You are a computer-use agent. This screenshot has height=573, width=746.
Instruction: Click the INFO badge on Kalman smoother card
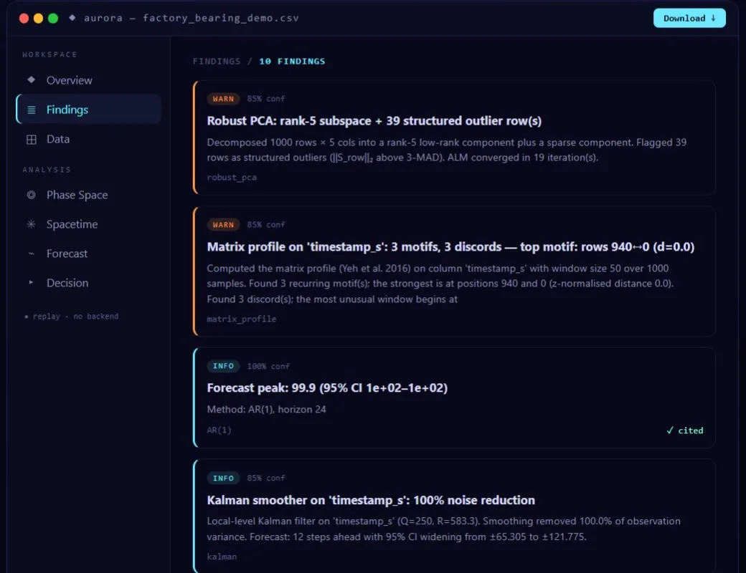(x=223, y=478)
